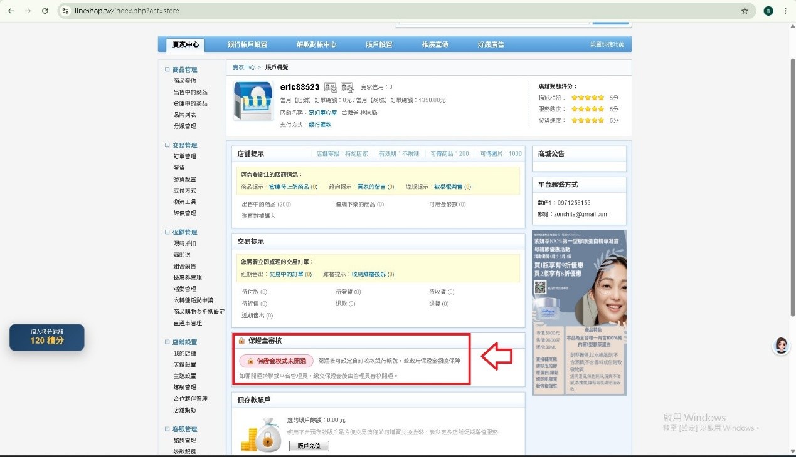
Task: Open 收到維權投訴 link
Action: 369,274
